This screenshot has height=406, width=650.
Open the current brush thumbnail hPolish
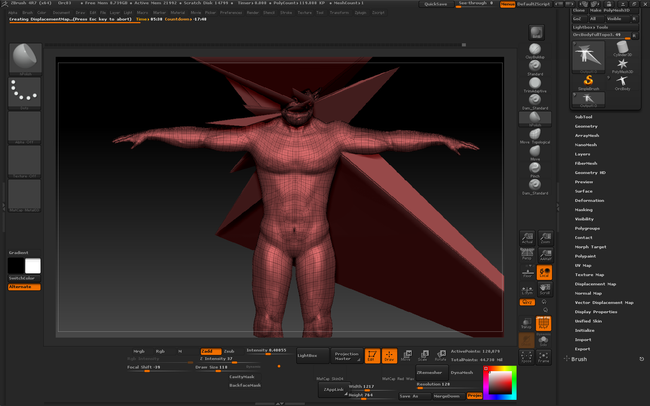pos(26,60)
